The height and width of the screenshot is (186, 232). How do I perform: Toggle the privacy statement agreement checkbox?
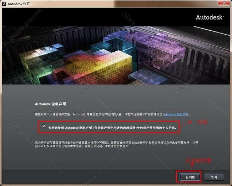tap(44, 126)
